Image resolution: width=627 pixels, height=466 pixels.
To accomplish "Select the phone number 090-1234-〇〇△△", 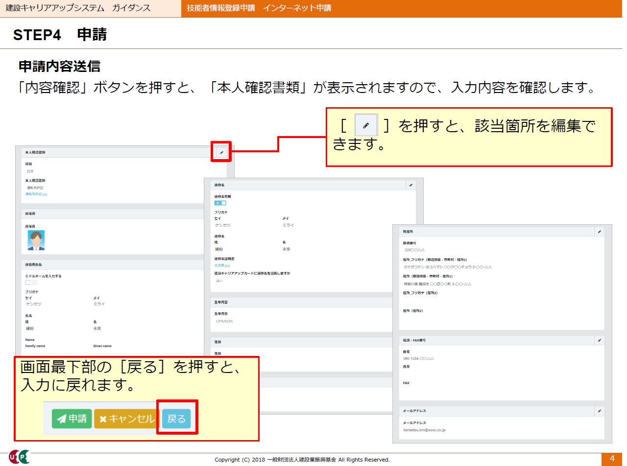I will (418, 358).
